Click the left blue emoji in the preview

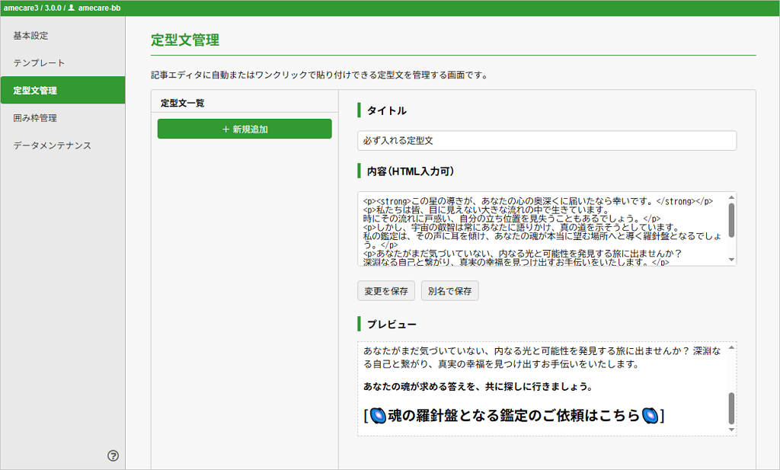coord(378,415)
